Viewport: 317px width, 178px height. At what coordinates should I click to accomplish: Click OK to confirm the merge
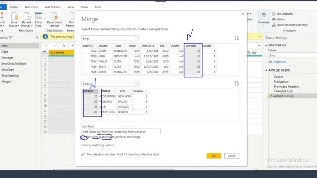tap(213, 156)
